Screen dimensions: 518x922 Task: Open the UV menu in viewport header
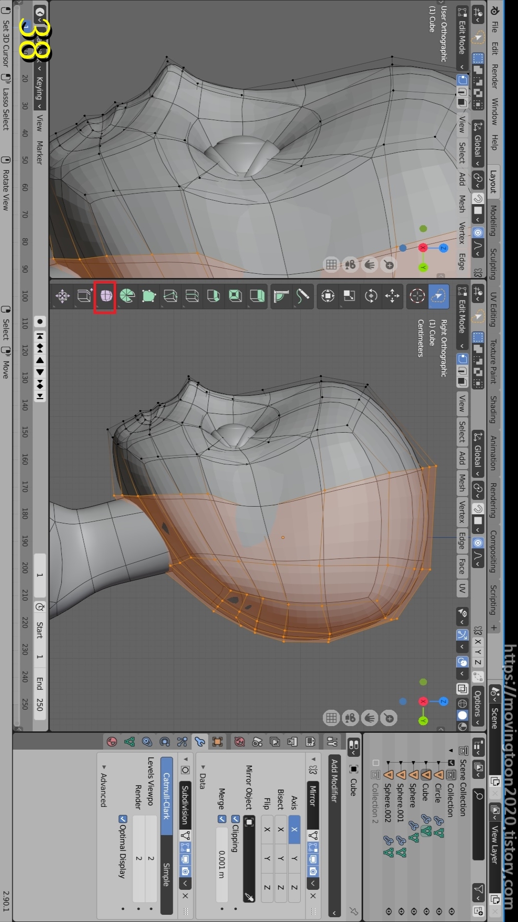coord(461,589)
